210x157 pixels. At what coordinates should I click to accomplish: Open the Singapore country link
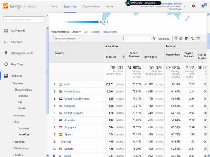tap(70, 127)
